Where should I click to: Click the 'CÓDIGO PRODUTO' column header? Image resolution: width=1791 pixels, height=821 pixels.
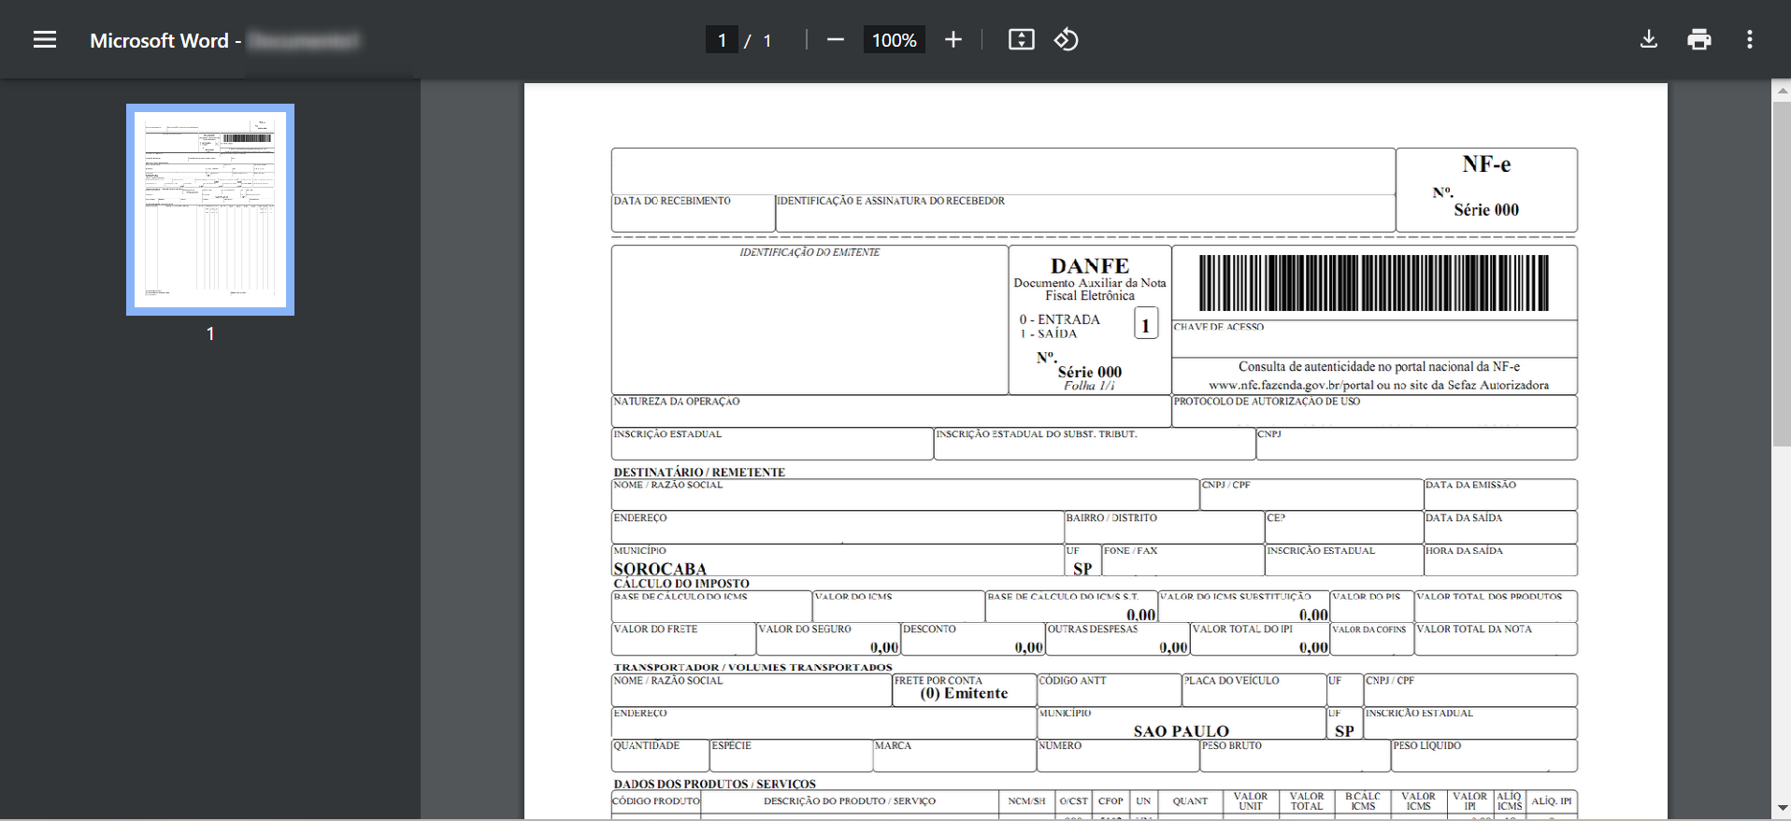[x=656, y=801]
